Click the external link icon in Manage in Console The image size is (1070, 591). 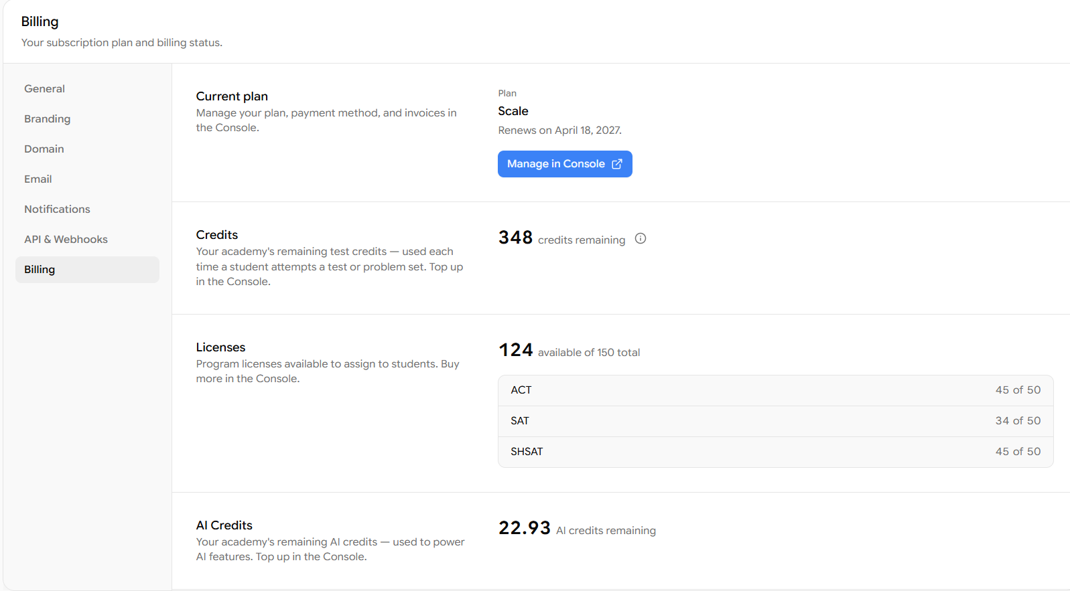[617, 164]
